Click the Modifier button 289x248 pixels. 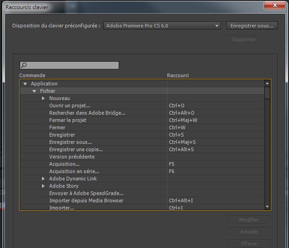coord(249,220)
